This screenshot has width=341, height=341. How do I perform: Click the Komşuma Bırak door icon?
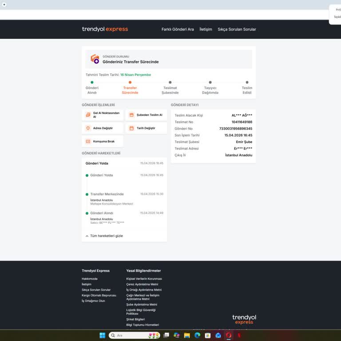pos(88,141)
